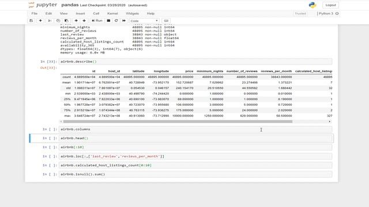This screenshot has width=369, height=207.
Task: Open the Help menu
Action: click(150, 14)
